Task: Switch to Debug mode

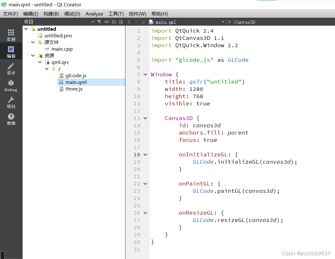Action: [x=11, y=85]
